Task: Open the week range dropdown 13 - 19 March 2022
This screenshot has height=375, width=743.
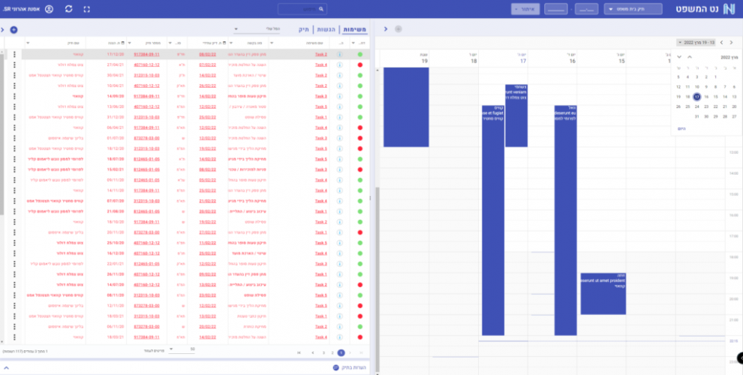Action: (x=696, y=43)
